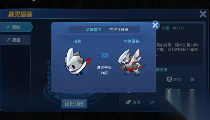Open the 属性 tab

tap(17, 27)
